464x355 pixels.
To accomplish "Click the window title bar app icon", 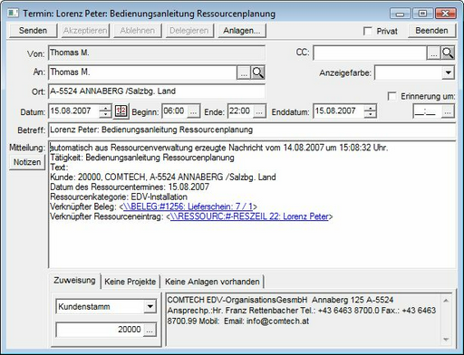I will click(x=13, y=13).
